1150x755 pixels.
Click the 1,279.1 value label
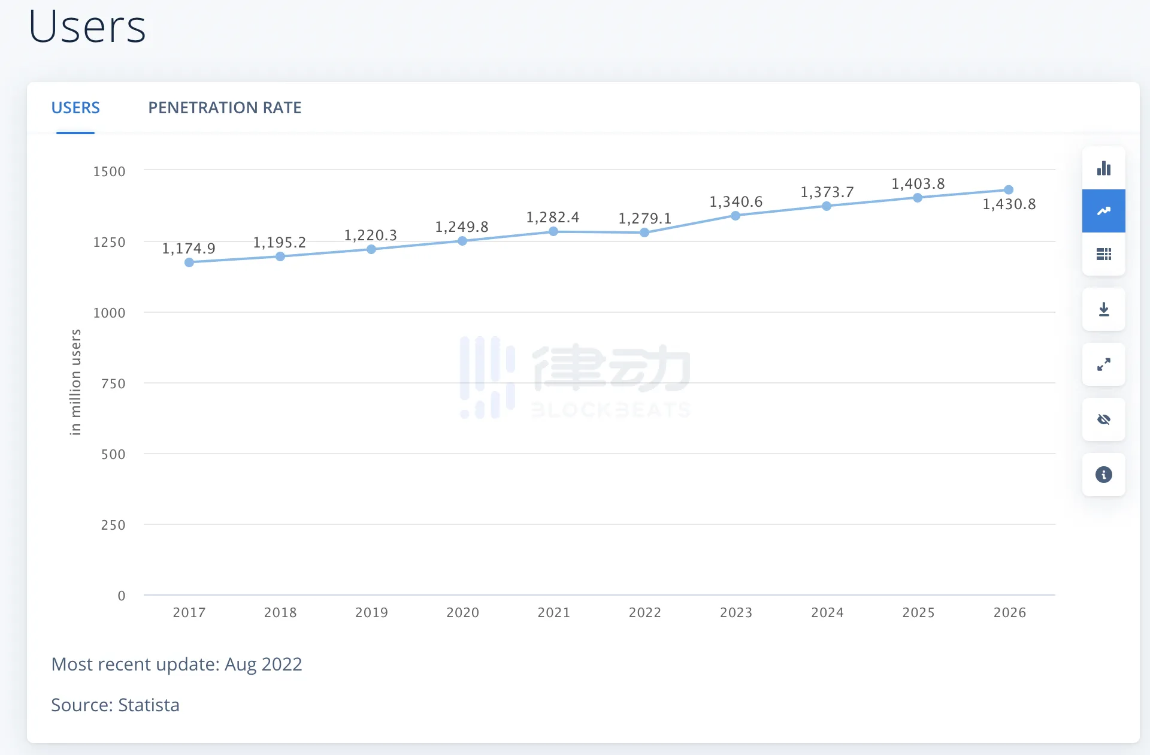pyautogui.click(x=645, y=218)
